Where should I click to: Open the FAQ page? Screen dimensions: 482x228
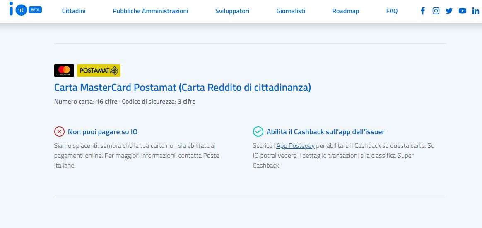(x=392, y=11)
